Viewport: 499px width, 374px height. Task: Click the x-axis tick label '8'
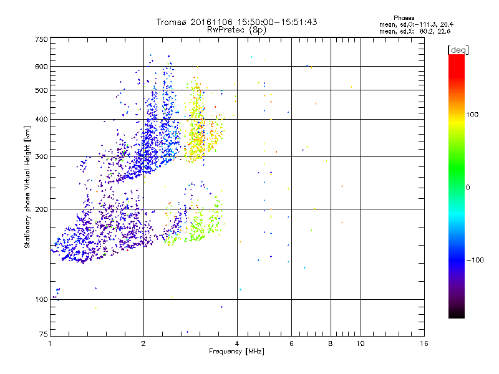pyautogui.click(x=331, y=343)
